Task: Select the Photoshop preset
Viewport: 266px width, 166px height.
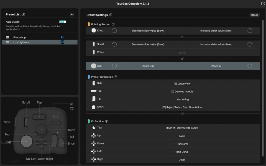Action: coord(19,37)
